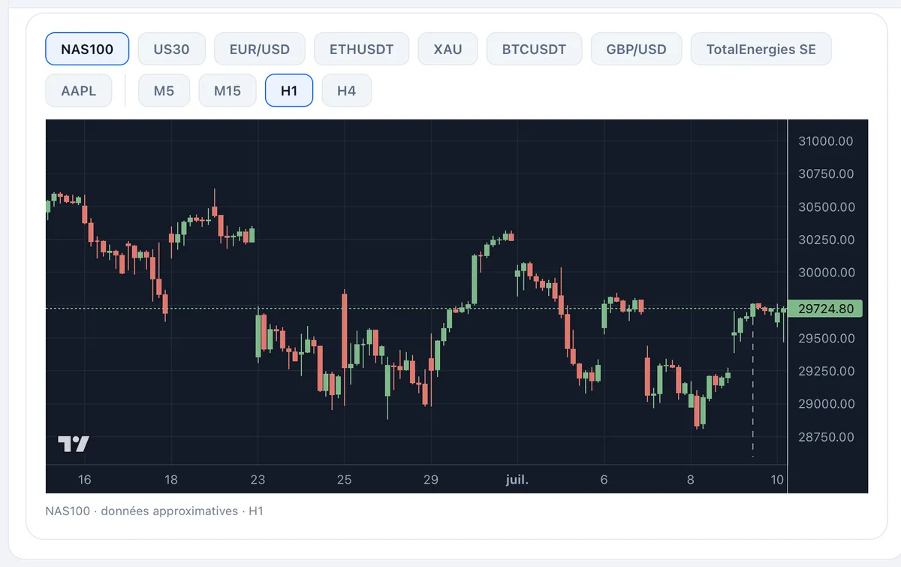The width and height of the screenshot is (901, 567).
Task: Choose the EUR/USD pair
Action: coord(260,50)
